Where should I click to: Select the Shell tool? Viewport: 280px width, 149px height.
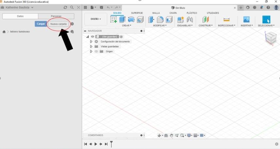tap(169, 20)
